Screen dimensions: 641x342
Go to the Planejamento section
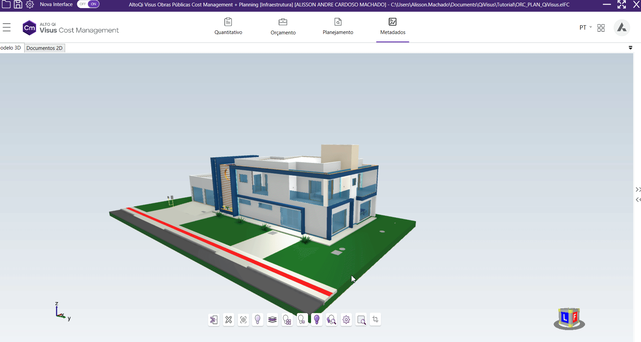[x=338, y=27]
